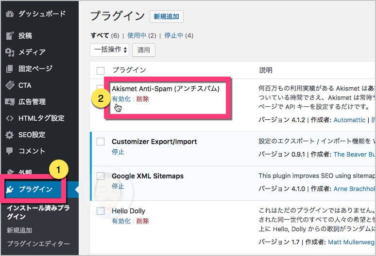Open Arne Brachhold author link
Image resolution: width=376 pixels, height=256 pixels.
point(355,189)
